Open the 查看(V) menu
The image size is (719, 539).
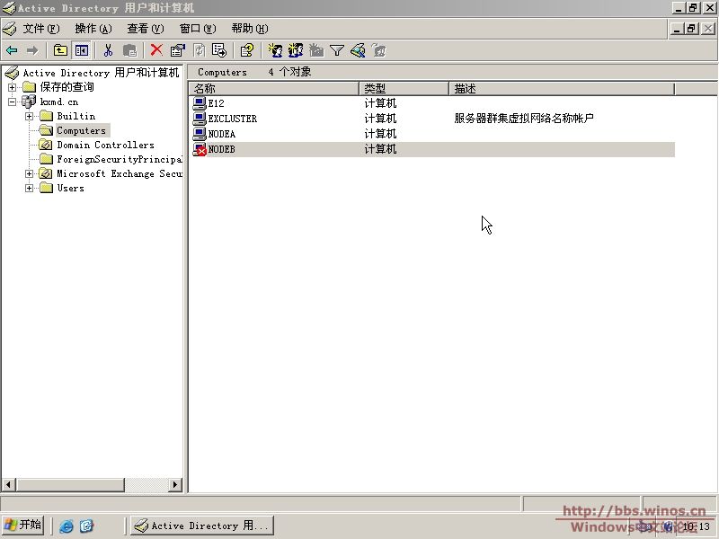146,29
